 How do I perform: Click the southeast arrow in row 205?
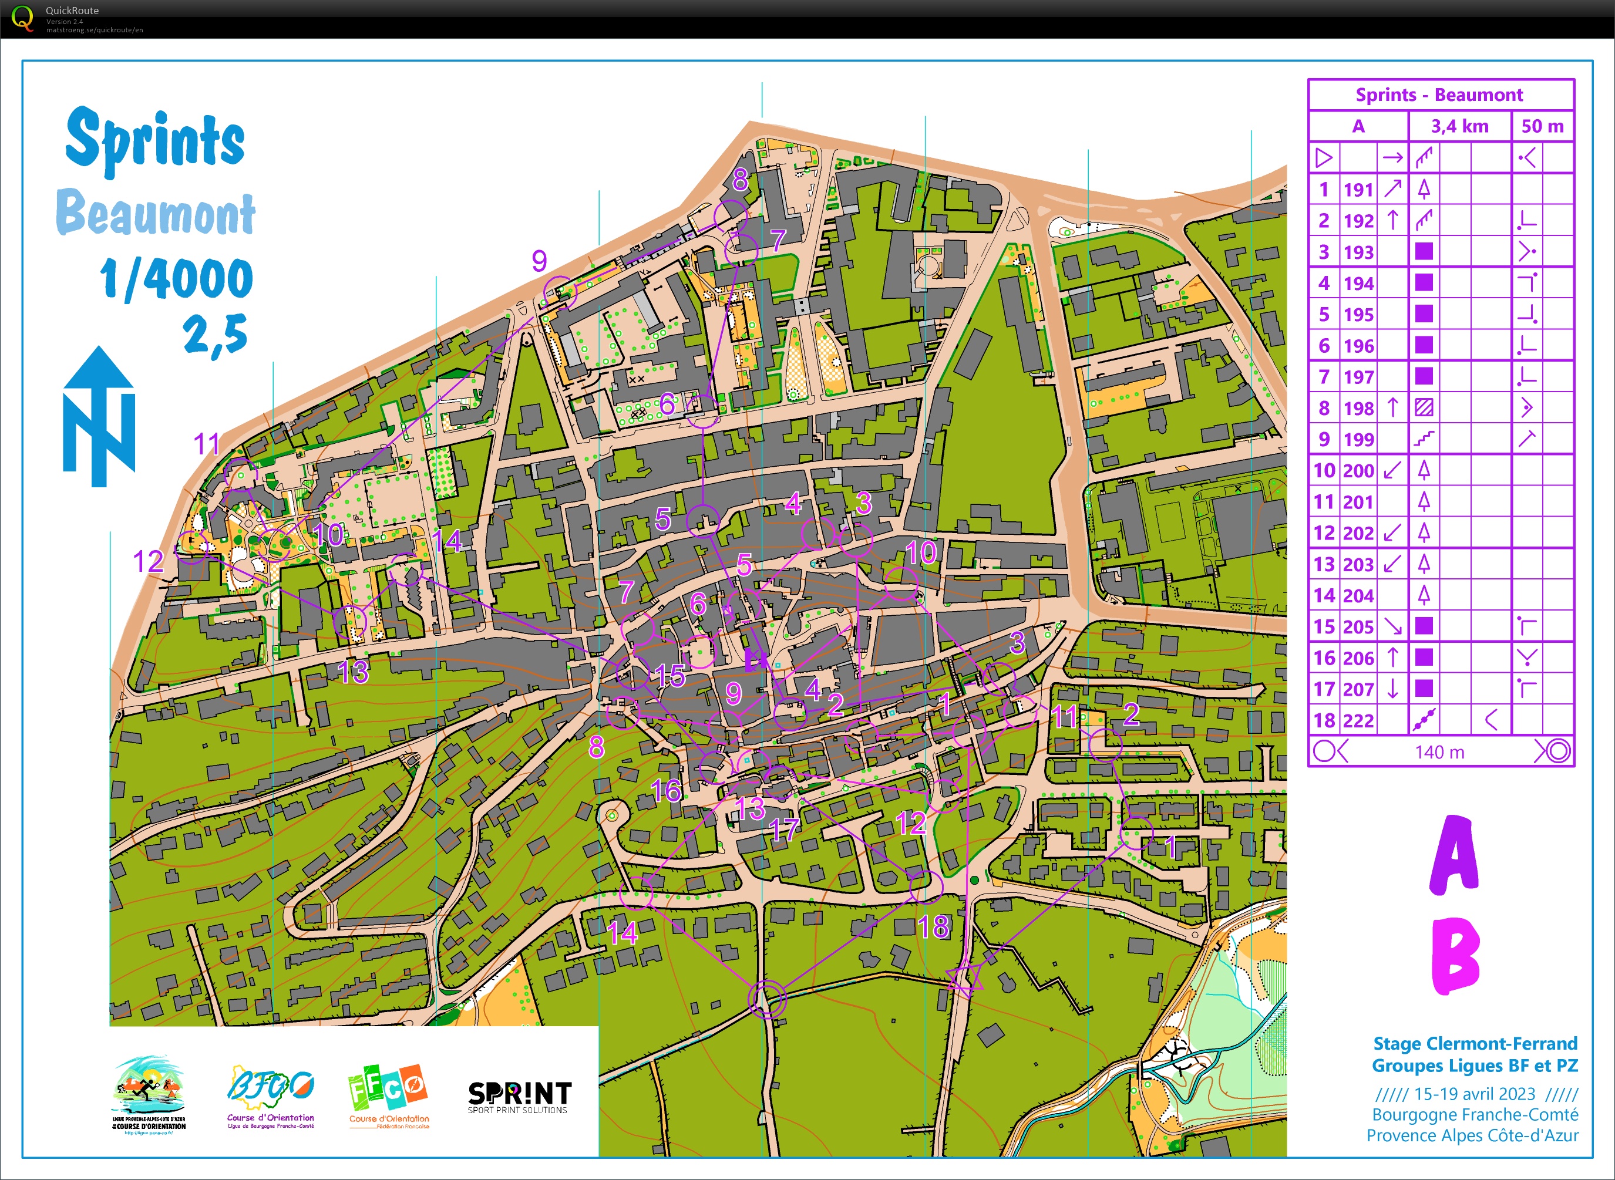click(1393, 626)
